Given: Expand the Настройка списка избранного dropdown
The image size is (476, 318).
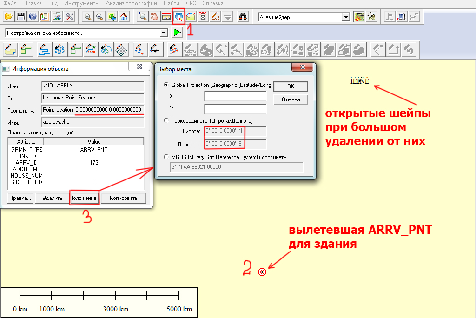Looking at the screenshot, I should click(x=163, y=33).
